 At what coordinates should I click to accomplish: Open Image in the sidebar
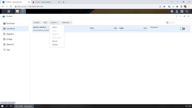coord(15,39)
